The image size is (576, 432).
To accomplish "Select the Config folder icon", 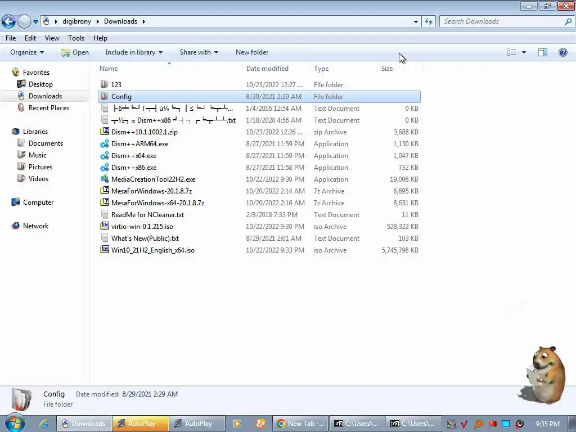I will [105, 96].
